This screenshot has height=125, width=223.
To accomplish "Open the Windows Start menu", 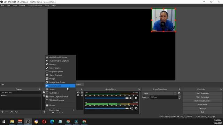I will pos(4,122).
